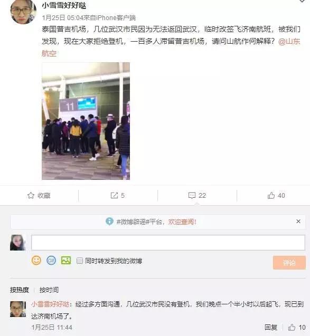
Task: Submit comment with the orange 评论 button
Action: (289, 263)
